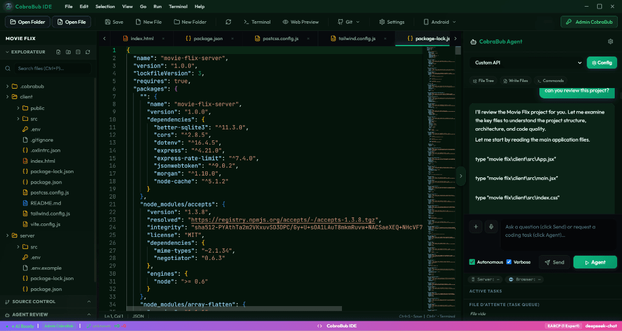622x331 pixels.
Task: Click the Admin CobraBub button at top right
Action: point(589,22)
